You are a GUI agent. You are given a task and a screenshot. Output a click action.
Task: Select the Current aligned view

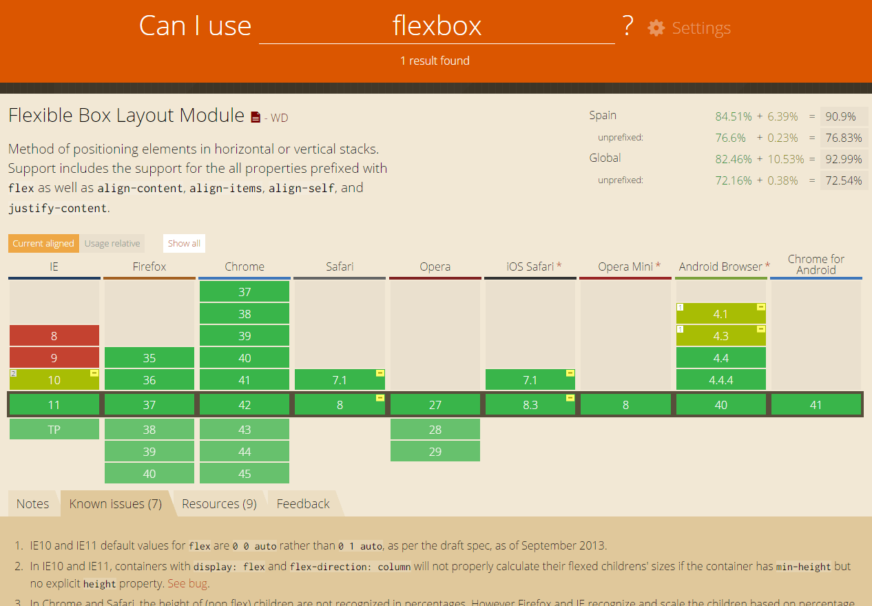43,243
